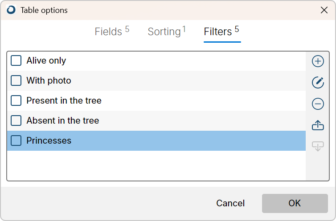
Task: Switch to the Fields tab
Action: pos(112,32)
